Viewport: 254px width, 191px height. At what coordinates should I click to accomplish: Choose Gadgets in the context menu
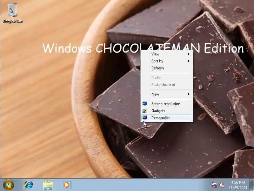point(167,111)
